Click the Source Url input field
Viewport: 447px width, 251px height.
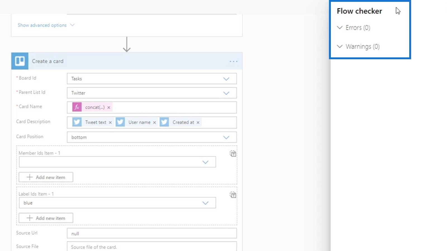[152, 233]
